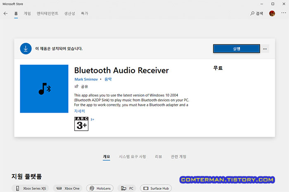Open the user profile avatar

coord(272,14)
